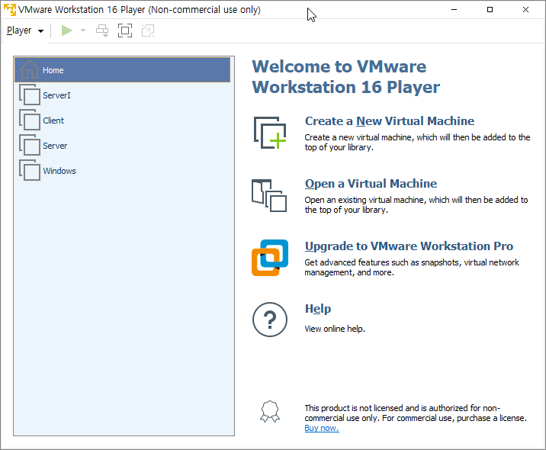Click the Workstation Pro orange-blue logo icon

270,258
